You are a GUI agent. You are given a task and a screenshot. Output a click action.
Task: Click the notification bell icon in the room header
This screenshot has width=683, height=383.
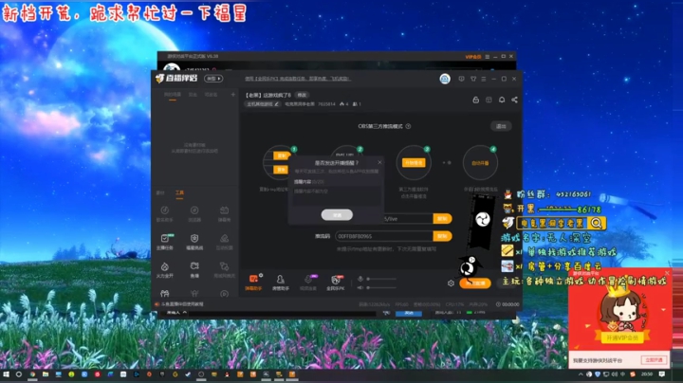coord(502,100)
